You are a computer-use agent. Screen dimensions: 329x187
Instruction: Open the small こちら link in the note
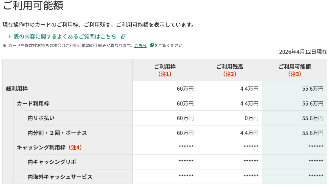tap(140, 45)
